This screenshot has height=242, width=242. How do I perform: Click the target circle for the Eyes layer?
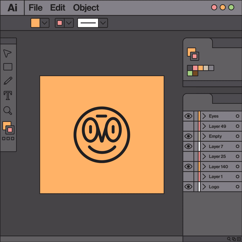coord(238,116)
